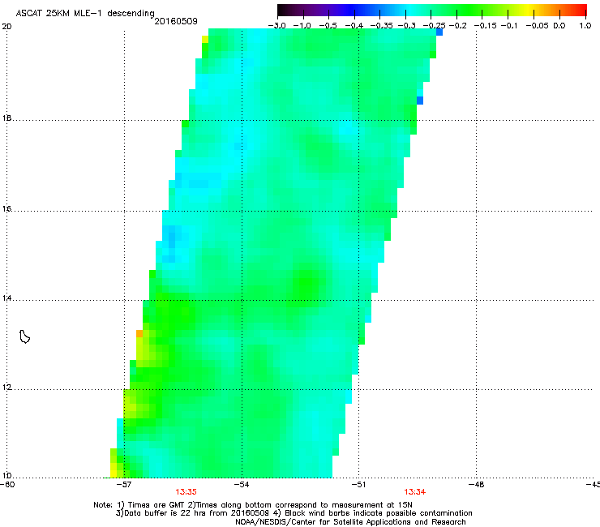Click the orange pixel on the swath's western edge

coord(139,334)
